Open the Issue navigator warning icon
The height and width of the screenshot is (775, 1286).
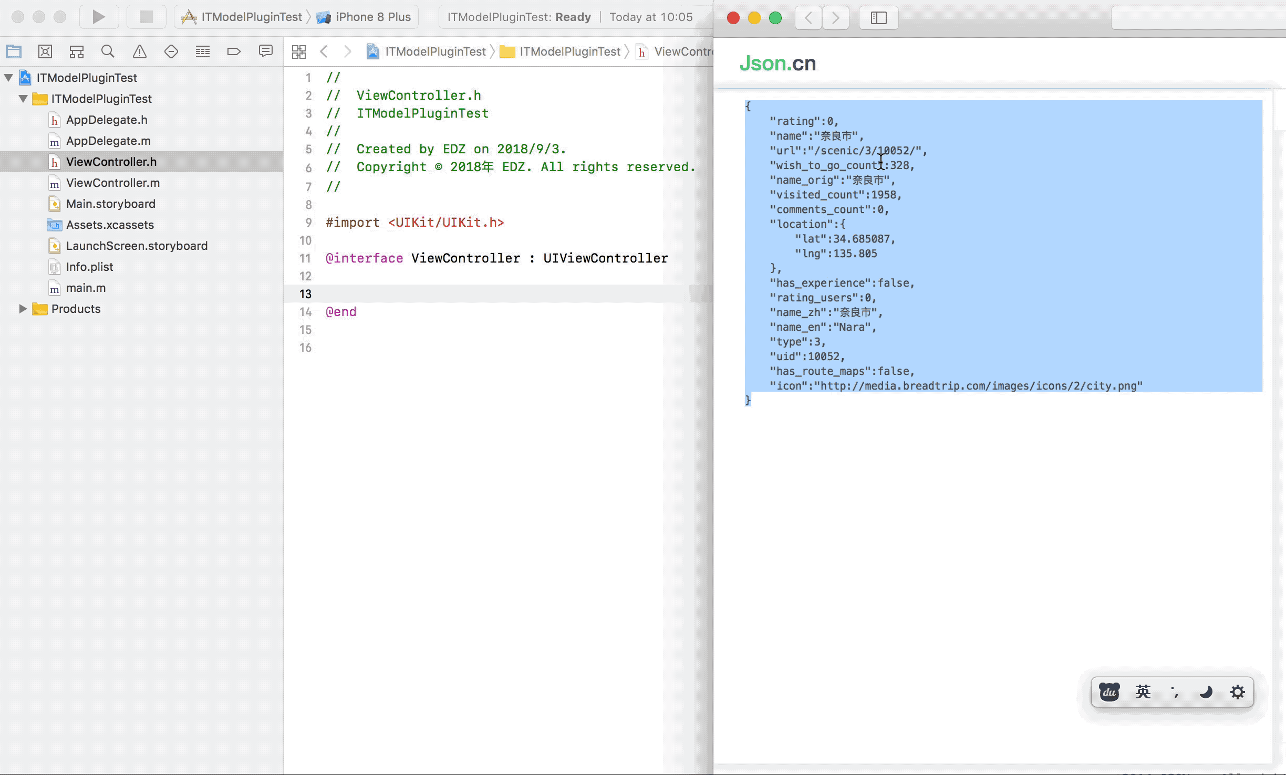point(139,51)
